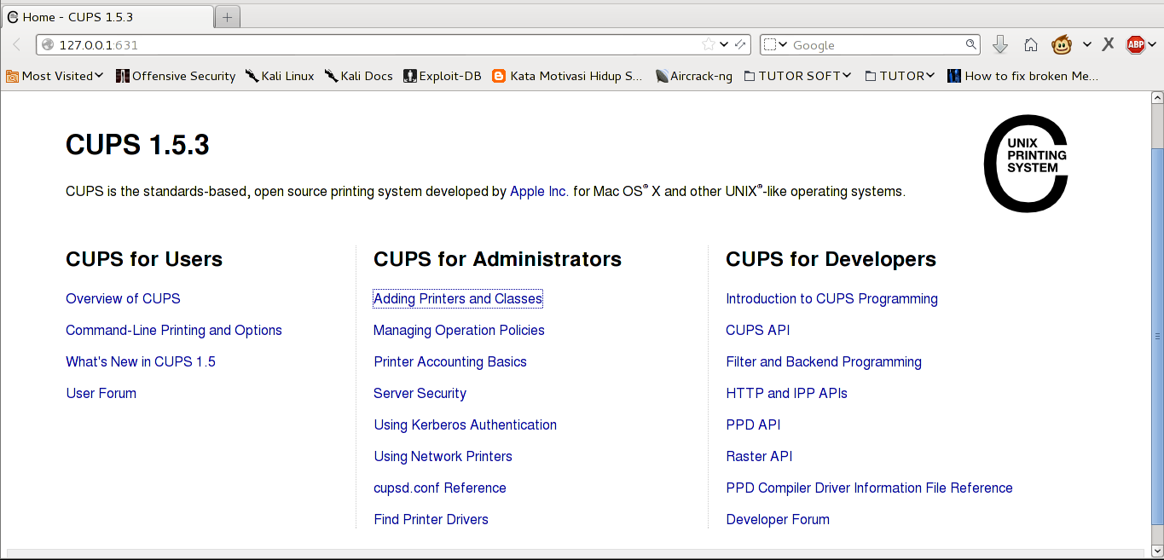Open Using Network Printers link
1164x560 pixels.
[x=443, y=456]
